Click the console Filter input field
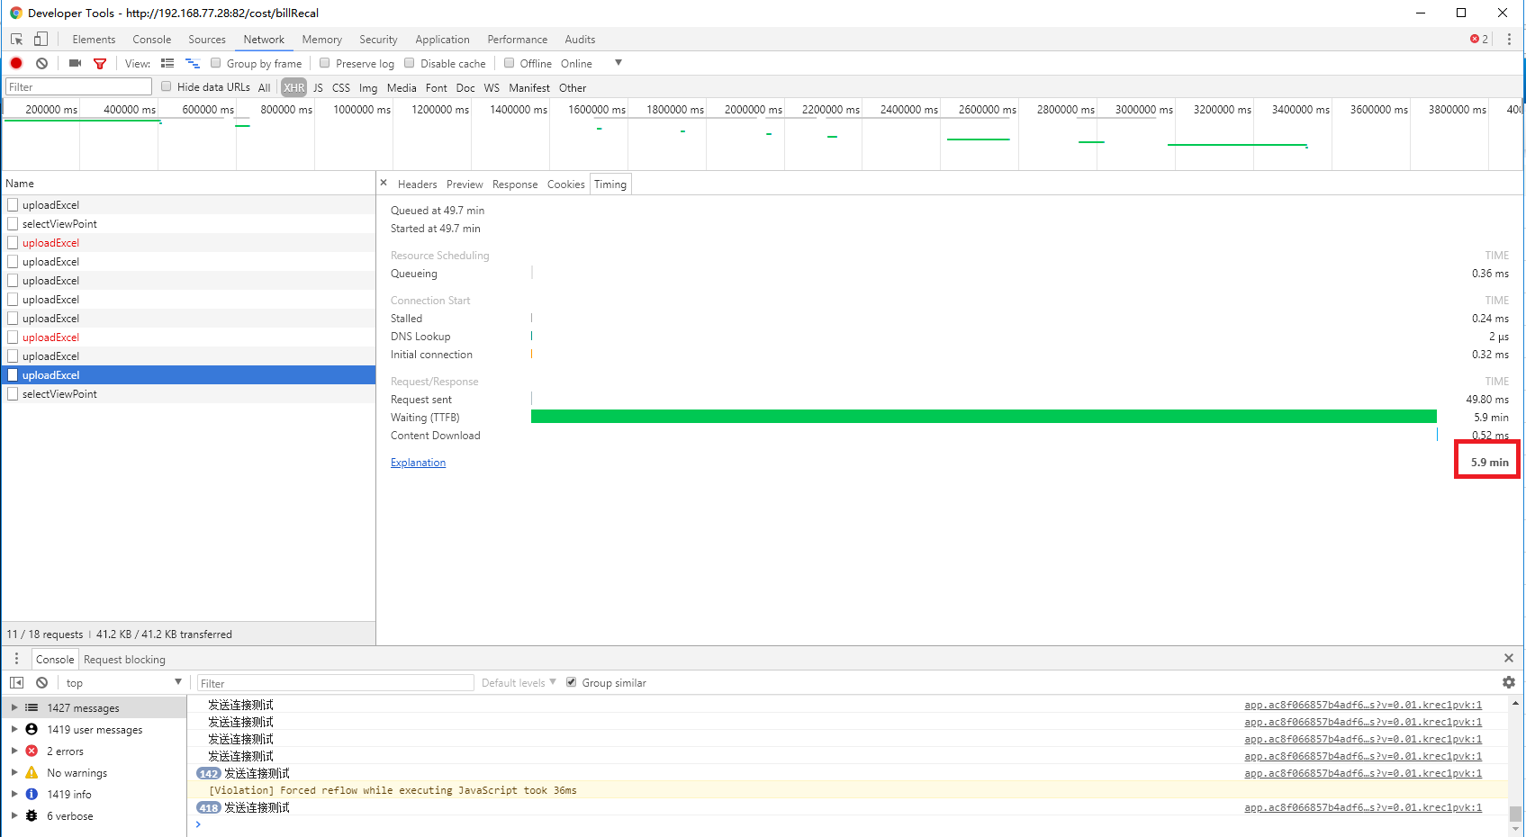Viewport: 1526px width, 837px height. point(336,683)
